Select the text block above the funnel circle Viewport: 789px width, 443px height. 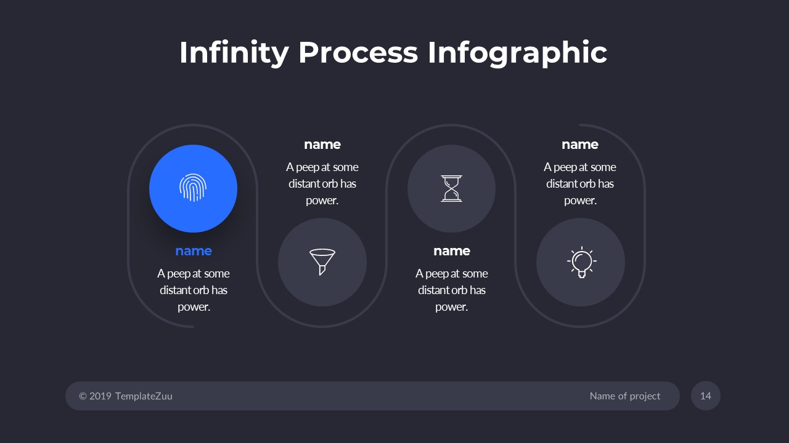tap(322, 183)
